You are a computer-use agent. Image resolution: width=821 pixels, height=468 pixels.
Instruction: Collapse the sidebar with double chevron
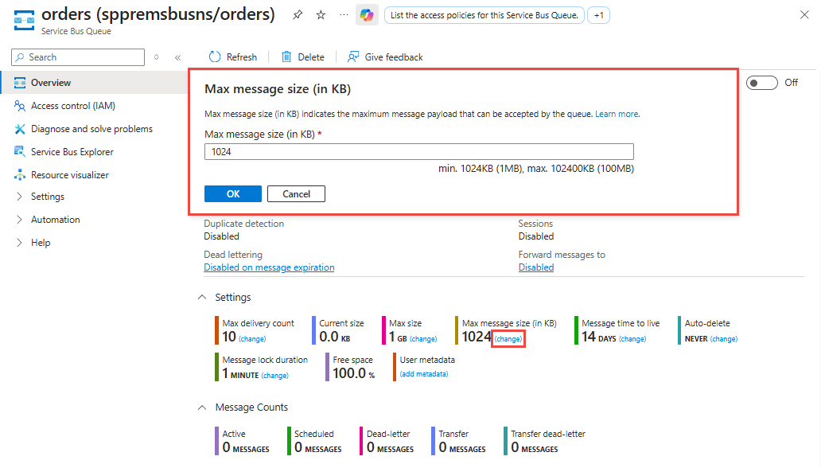coord(178,57)
